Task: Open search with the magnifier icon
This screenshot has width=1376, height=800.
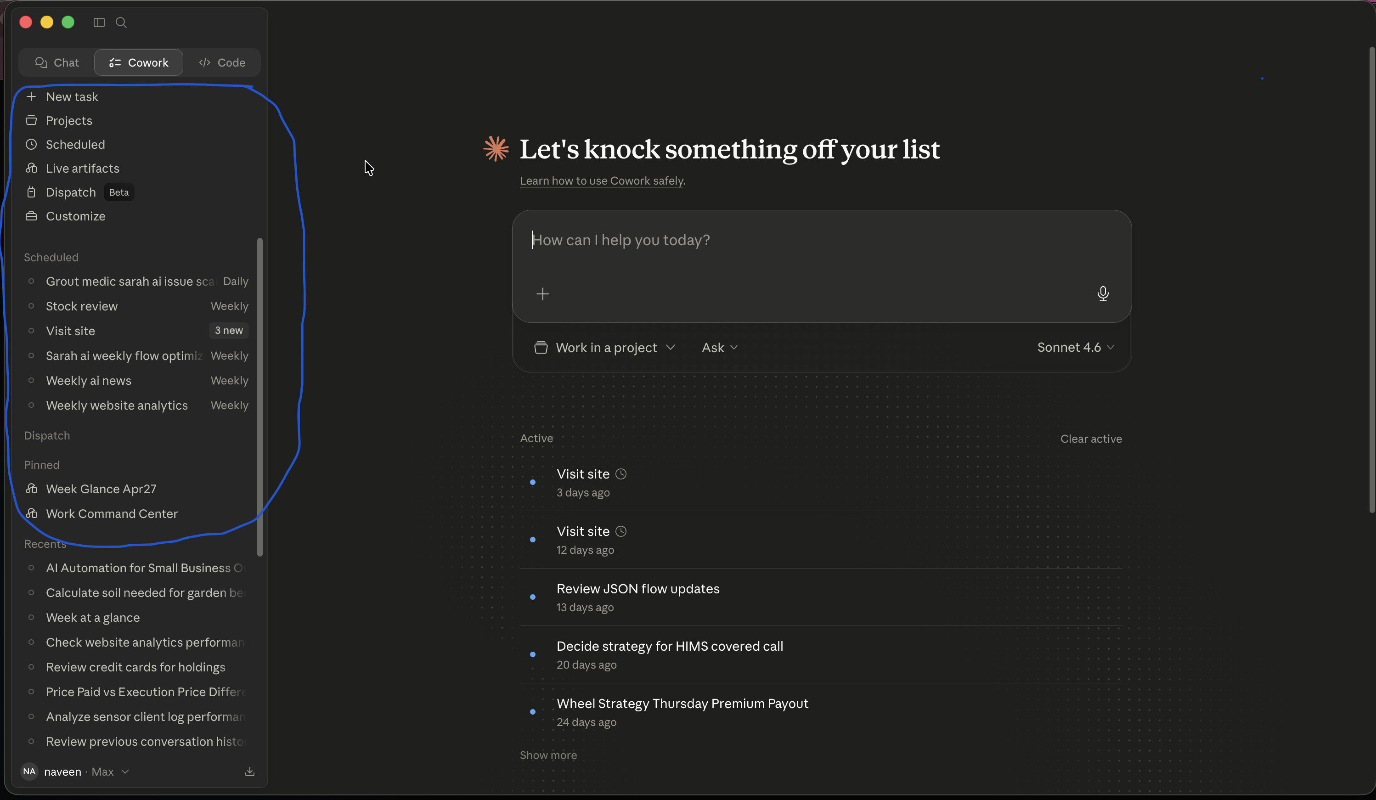Action: (x=121, y=23)
